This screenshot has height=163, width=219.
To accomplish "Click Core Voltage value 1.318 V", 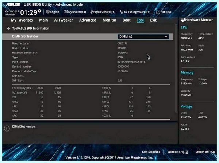I will 185,61.
